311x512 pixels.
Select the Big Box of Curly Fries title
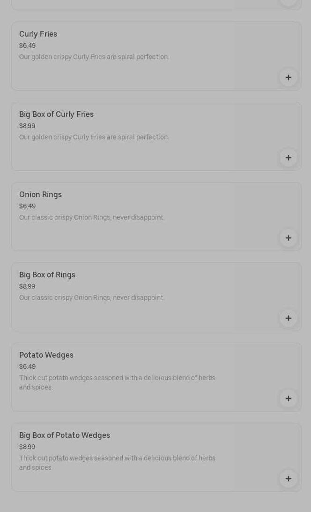click(x=56, y=115)
